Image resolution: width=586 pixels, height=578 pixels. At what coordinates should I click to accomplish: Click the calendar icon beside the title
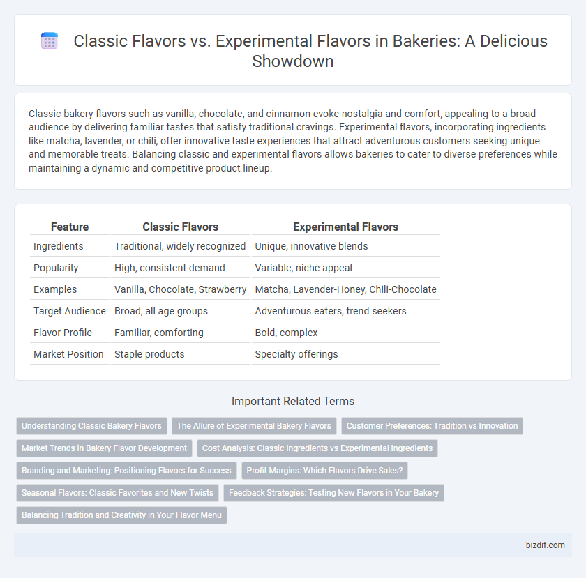pyautogui.click(x=49, y=41)
